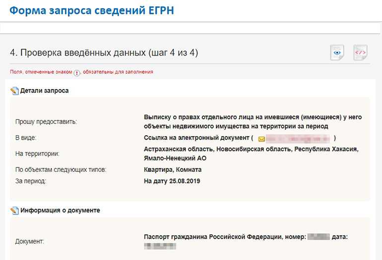Click the Прошу предоставить label
Viewport: 382px width, 260px height.
coord(47,121)
